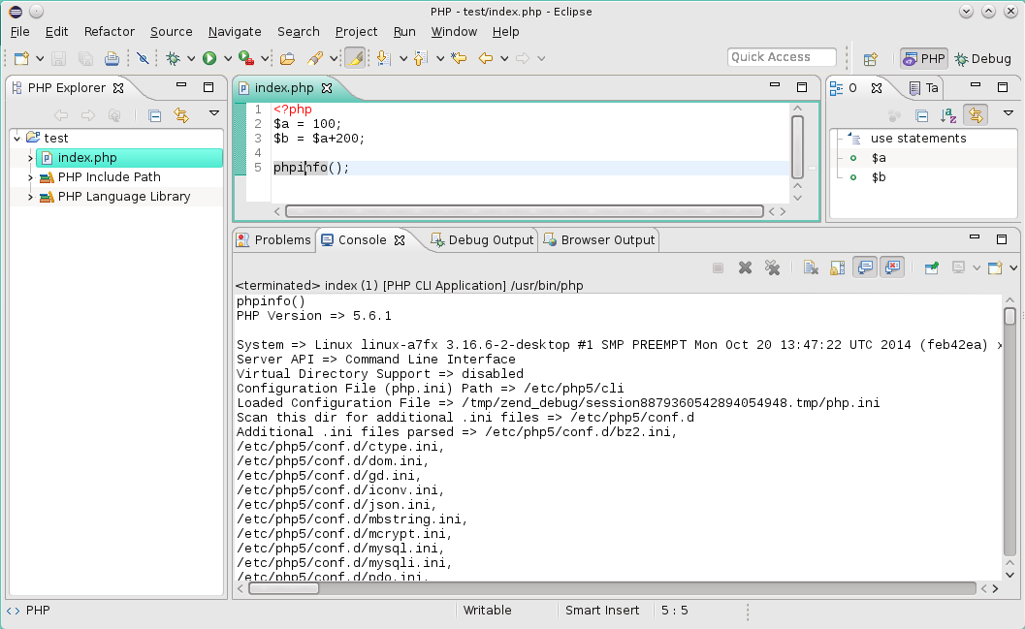Select the PHP perspective button
This screenshot has height=629, width=1025.
pos(923,58)
